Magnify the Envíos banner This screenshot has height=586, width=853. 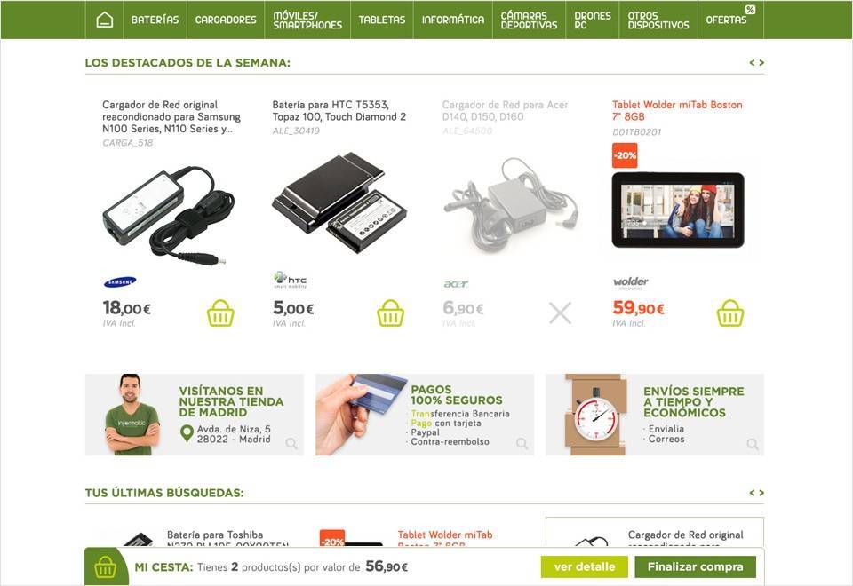[753, 444]
